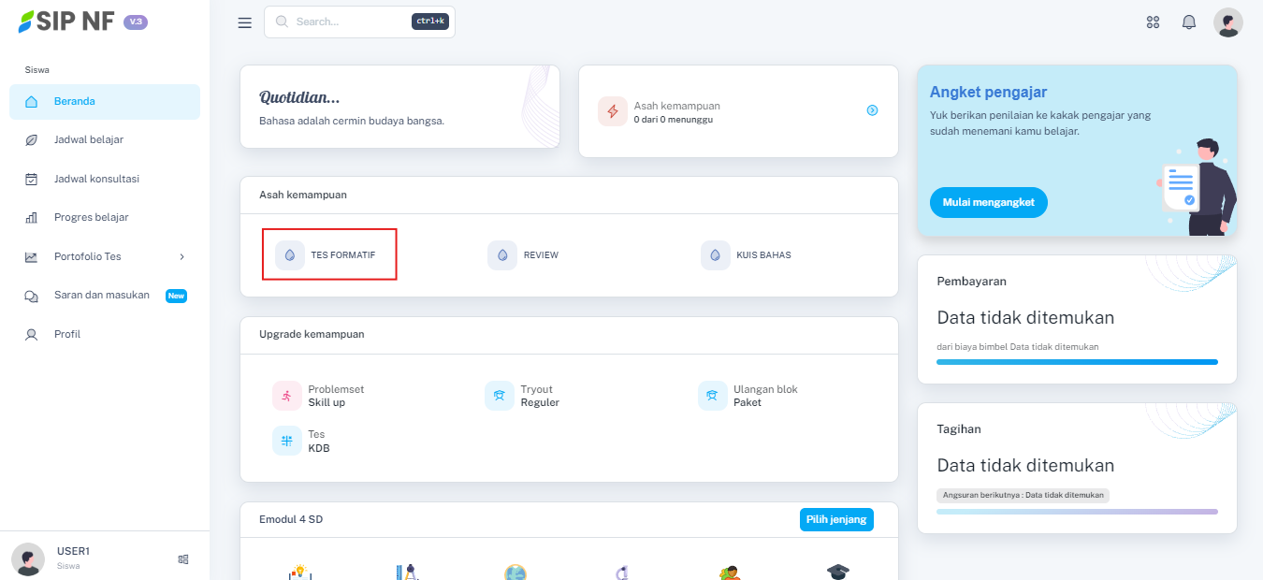Open the TES FORMATIF droplet icon

289,254
